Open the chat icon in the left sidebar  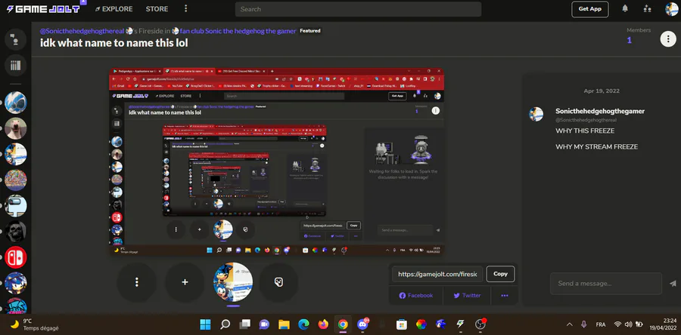[x=16, y=39]
